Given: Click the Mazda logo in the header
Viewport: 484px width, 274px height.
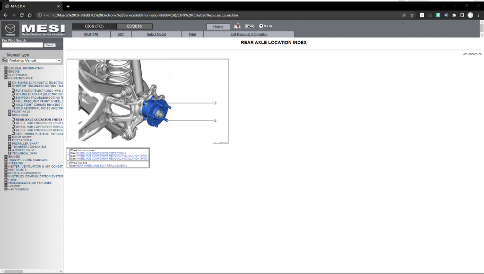Looking at the screenshot, I should coord(10,29).
